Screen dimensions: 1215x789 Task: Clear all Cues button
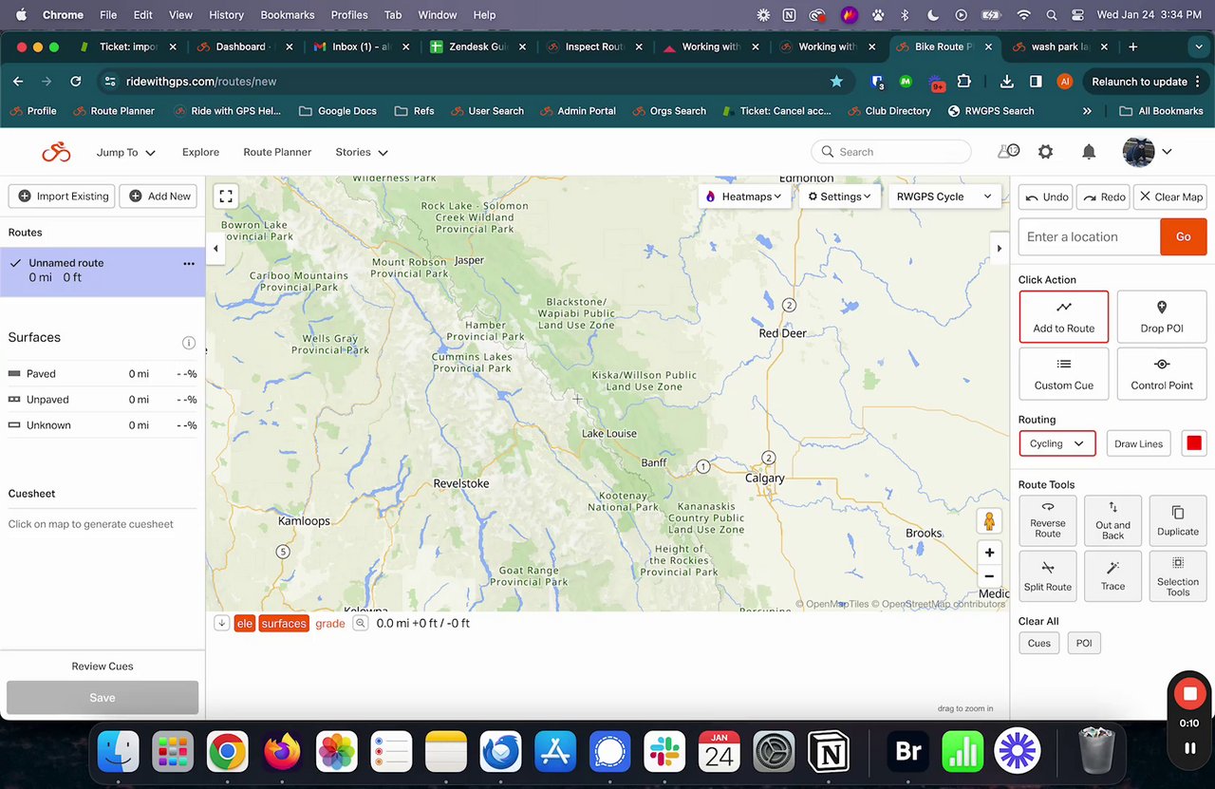coord(1039,643)
